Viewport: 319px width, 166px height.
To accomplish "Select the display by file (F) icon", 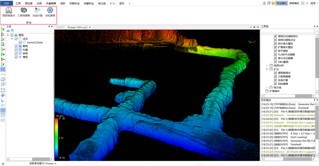I will pyautogui.click(x=3, y=64).
